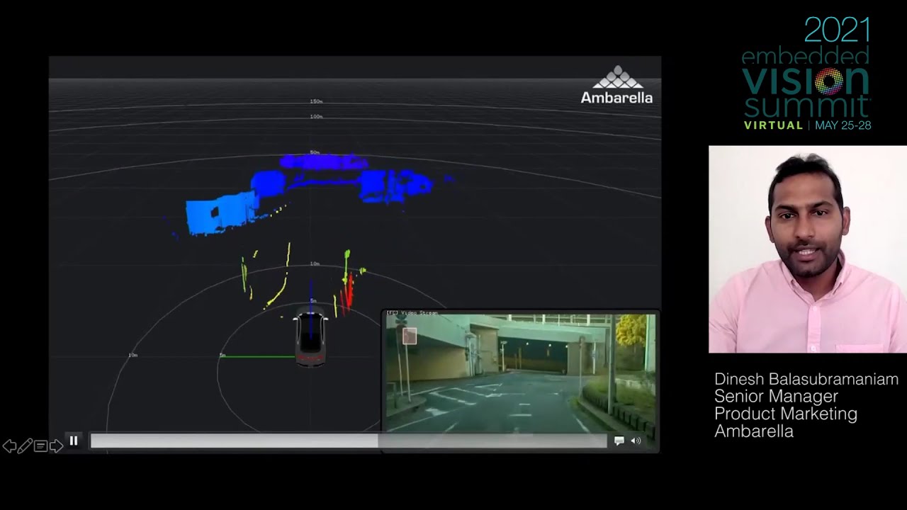The image size is (907, 510).
Task: Go to the previous slide arrow
Action: click(10, 446)
